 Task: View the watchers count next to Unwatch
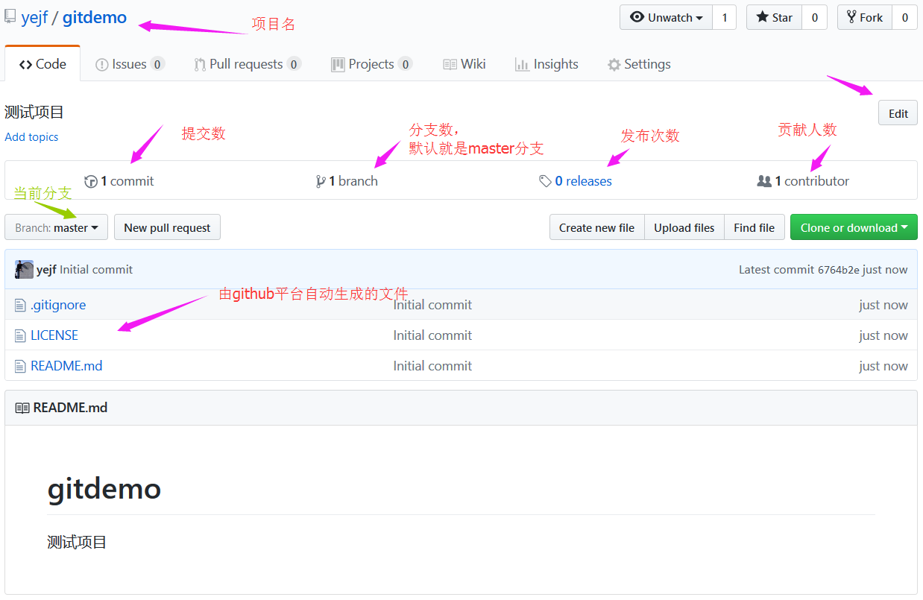pyautogui.click(x=725, y=17)
